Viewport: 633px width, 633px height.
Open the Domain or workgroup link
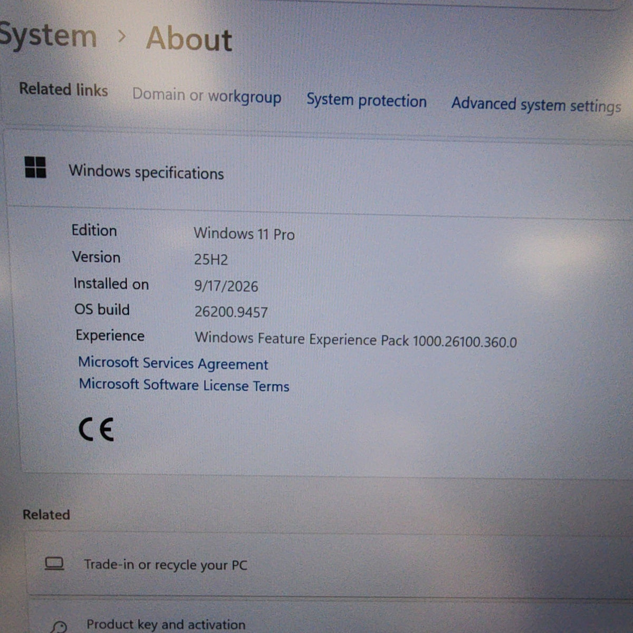pyautogui.click(x=206, y=95)
